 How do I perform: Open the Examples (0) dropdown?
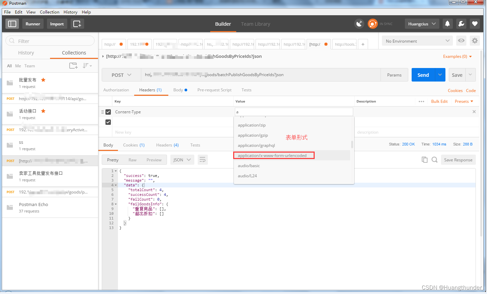[457, 56]
